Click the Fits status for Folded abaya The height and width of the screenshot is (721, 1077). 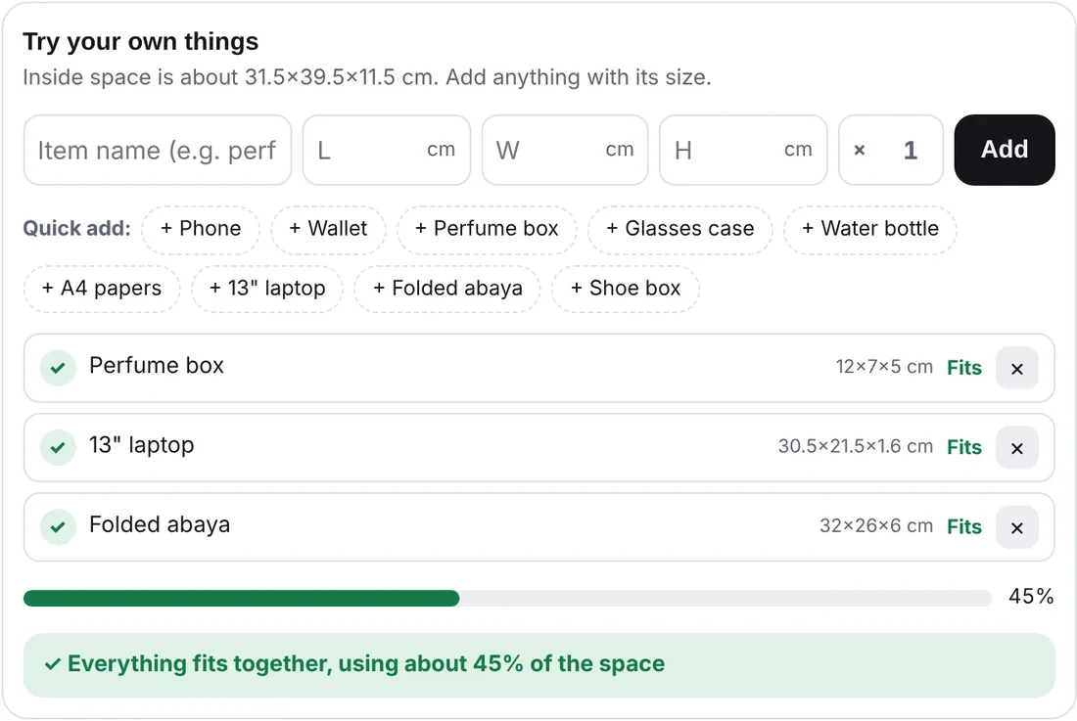click(964, 527)
